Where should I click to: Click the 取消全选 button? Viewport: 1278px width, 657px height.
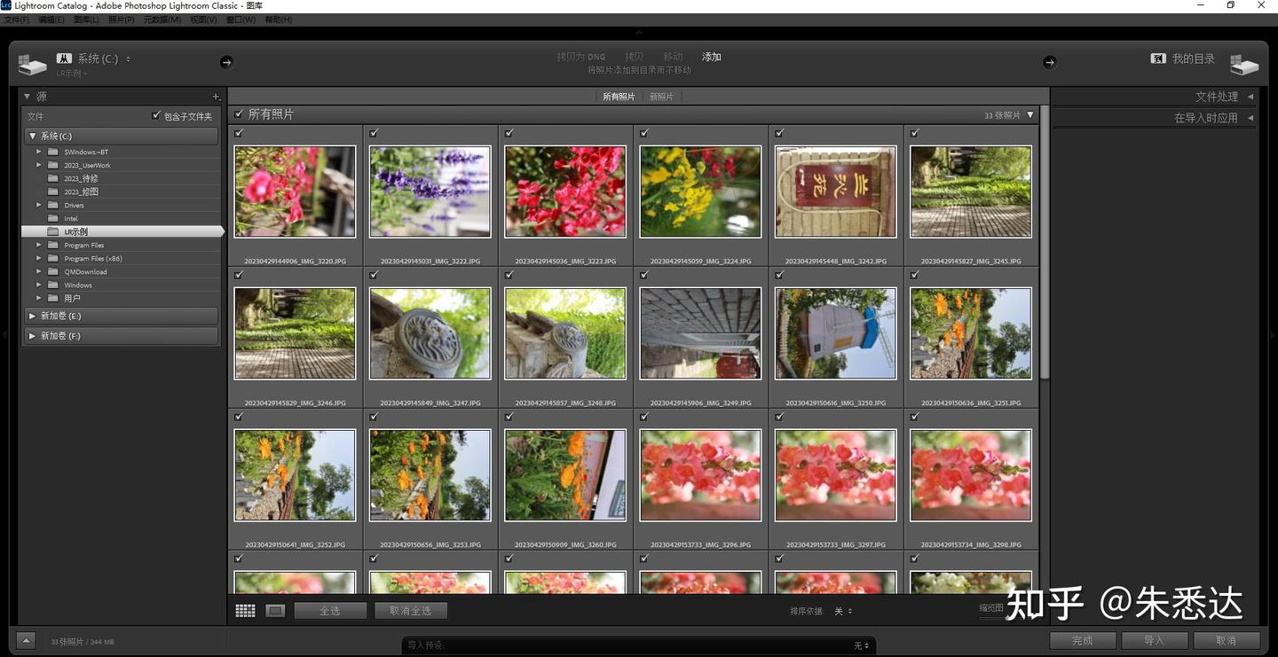point(411,610)
